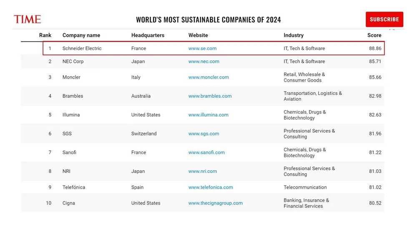
Task: Click the Headquarters column header
Action: pyautogui.click(x=148, y=35)
